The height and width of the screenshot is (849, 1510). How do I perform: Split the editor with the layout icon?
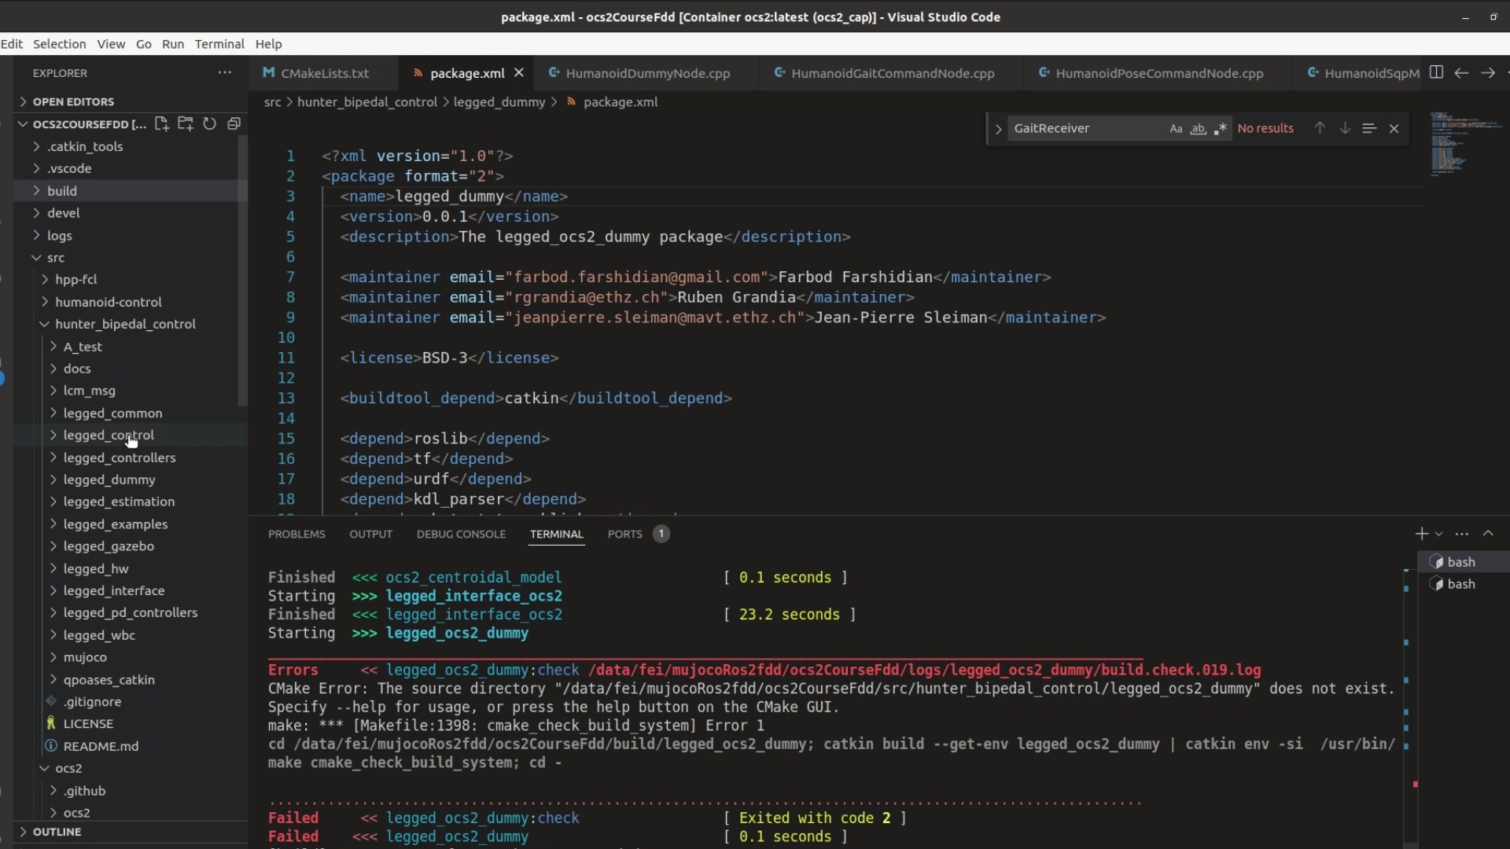click(1436, 72)
